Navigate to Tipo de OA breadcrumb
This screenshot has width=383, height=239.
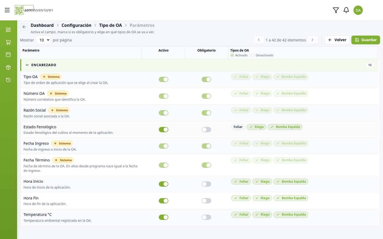click(x=110, y=25)
